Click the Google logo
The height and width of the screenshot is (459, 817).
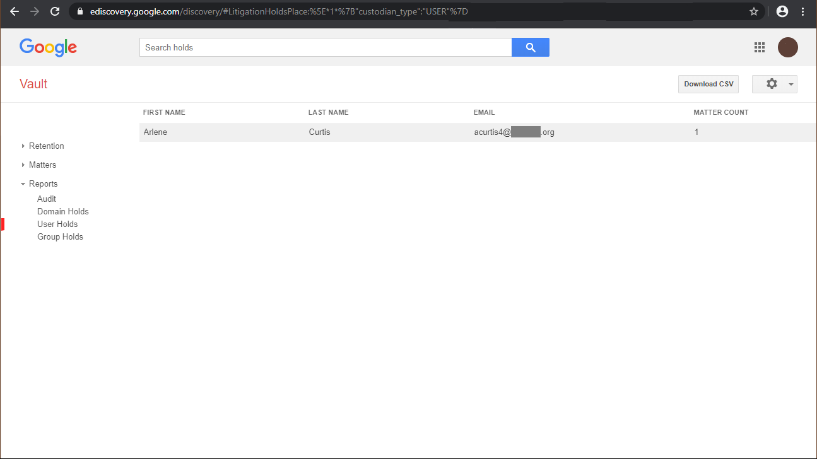[48, 47]
